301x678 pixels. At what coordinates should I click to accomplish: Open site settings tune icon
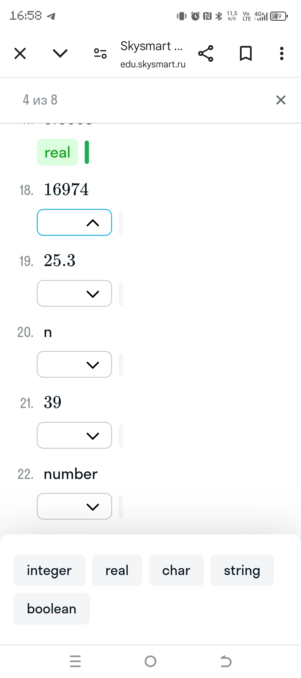pyautogui.click(x=100, y=53)
